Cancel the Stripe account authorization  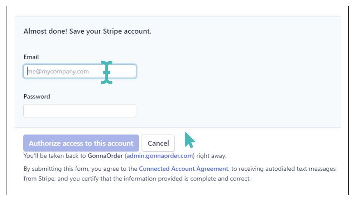158,143
